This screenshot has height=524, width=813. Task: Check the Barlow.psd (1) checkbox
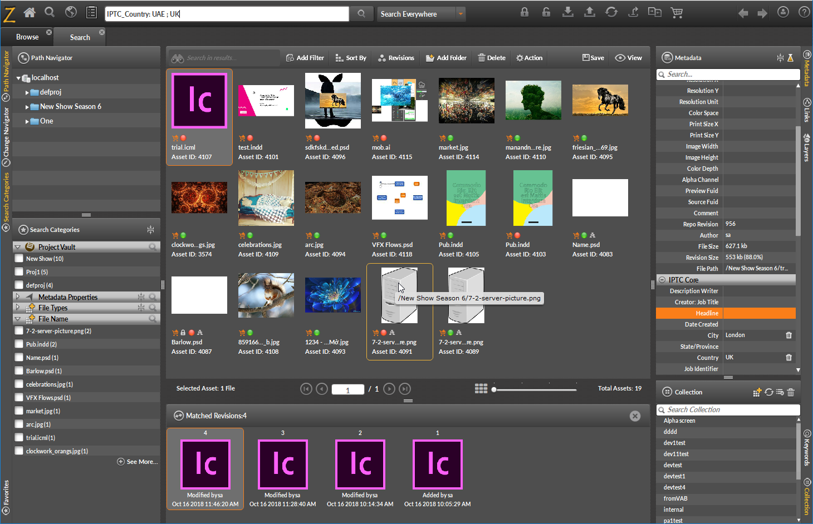[x=19, y=371]
